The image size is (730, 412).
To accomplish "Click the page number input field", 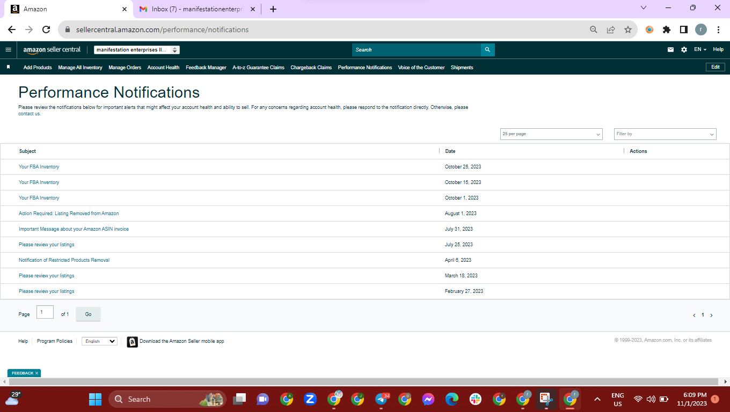I will click(x=45, y=312).
